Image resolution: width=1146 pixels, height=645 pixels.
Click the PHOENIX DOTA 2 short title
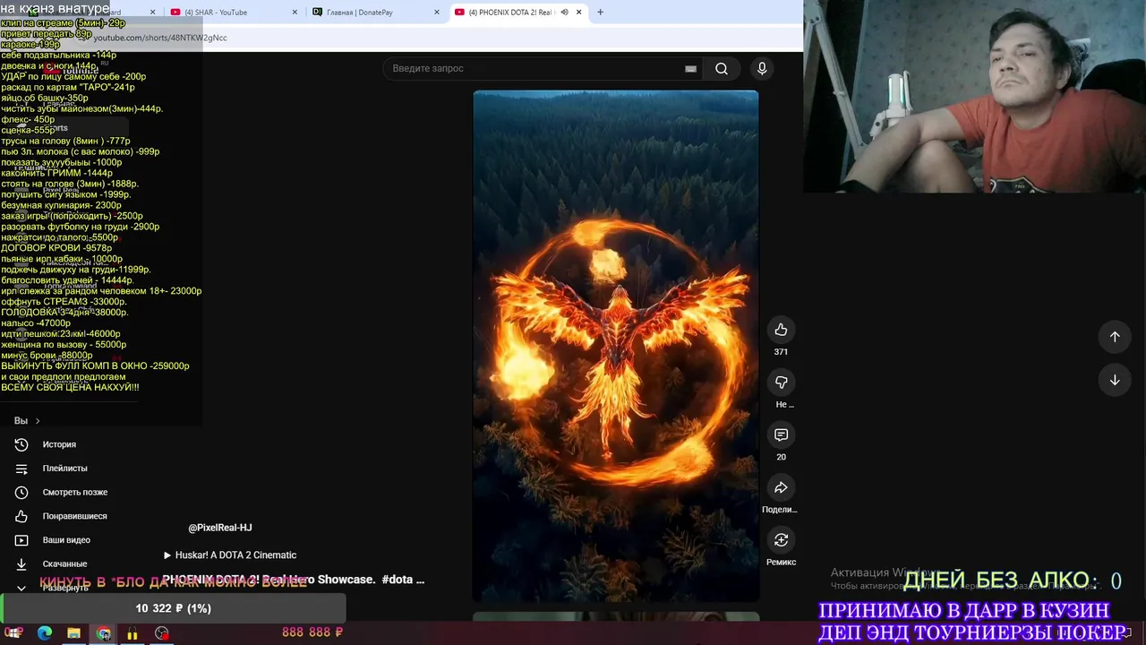293,580
